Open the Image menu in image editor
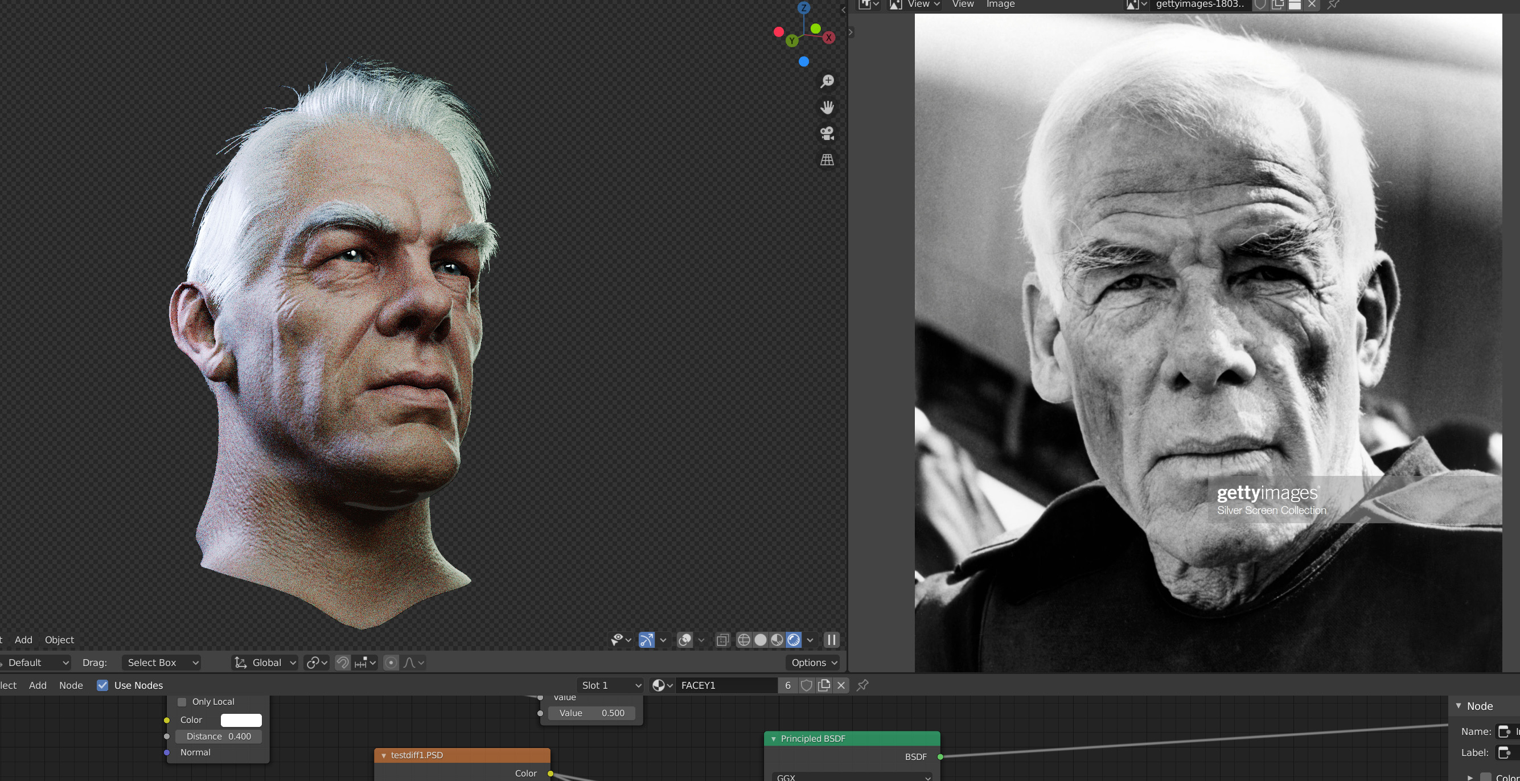Viewport: 1520px width, 781px height. [x=1001, y=4]
